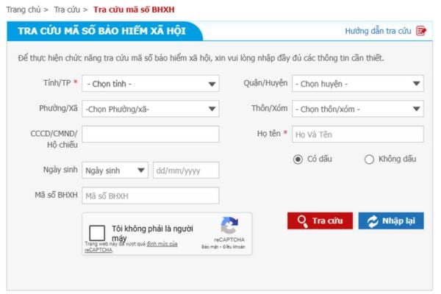441x294 pixels.
Task: Click the magnifier icon on Tra cứu button
Action: coord(301,220)
